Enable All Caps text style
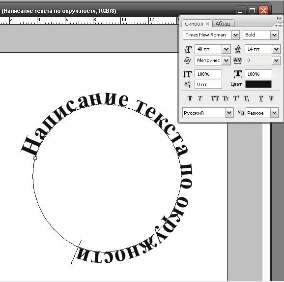Image resolution: width=284 pixels, height=282 pixels. 215,98
